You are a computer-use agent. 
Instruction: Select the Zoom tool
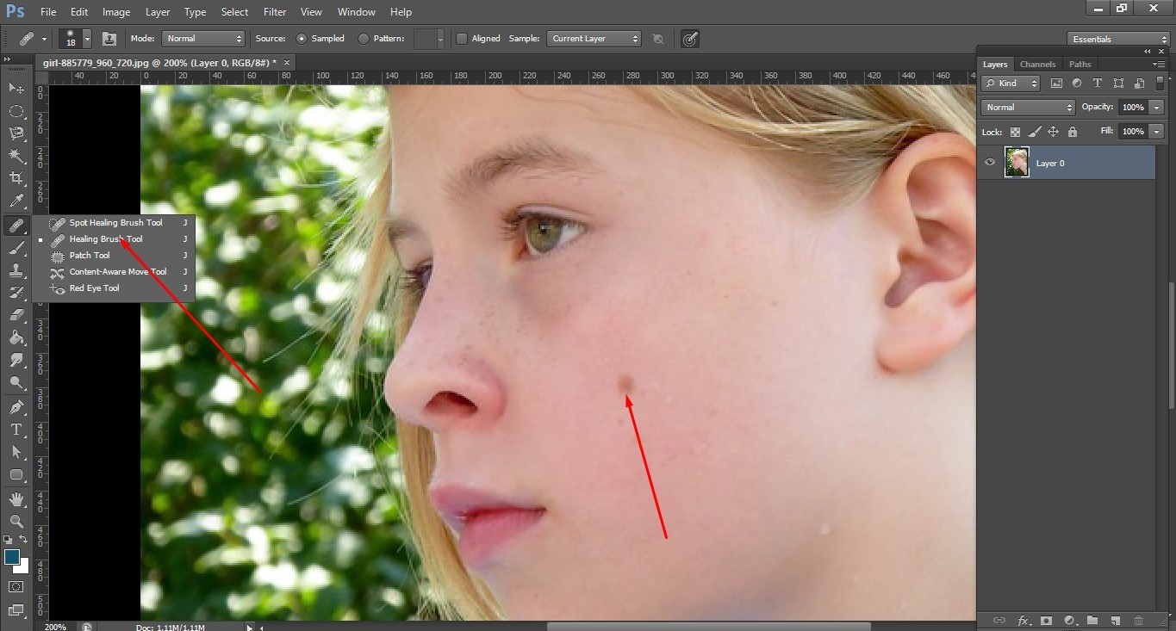coord(16,522)
